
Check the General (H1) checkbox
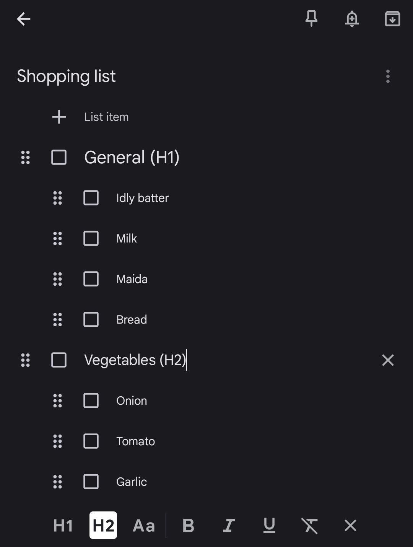[59, 157]
